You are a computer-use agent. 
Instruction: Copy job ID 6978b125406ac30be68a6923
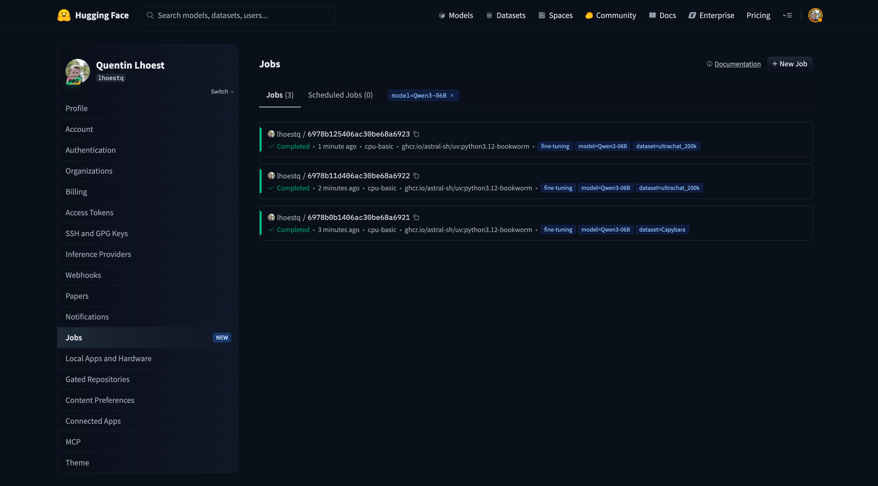pos(416,134)
